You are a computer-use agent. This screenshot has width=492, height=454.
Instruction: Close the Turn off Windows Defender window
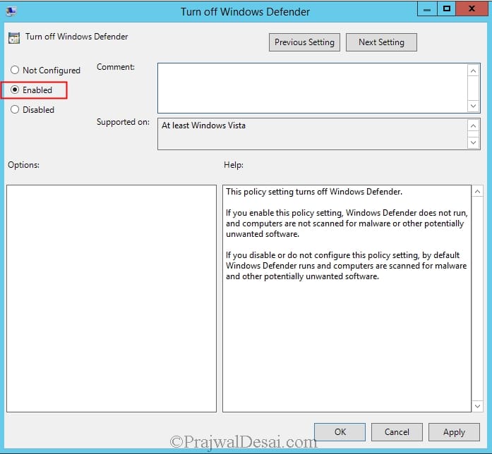pyautogui.click(x=472, y=9)
